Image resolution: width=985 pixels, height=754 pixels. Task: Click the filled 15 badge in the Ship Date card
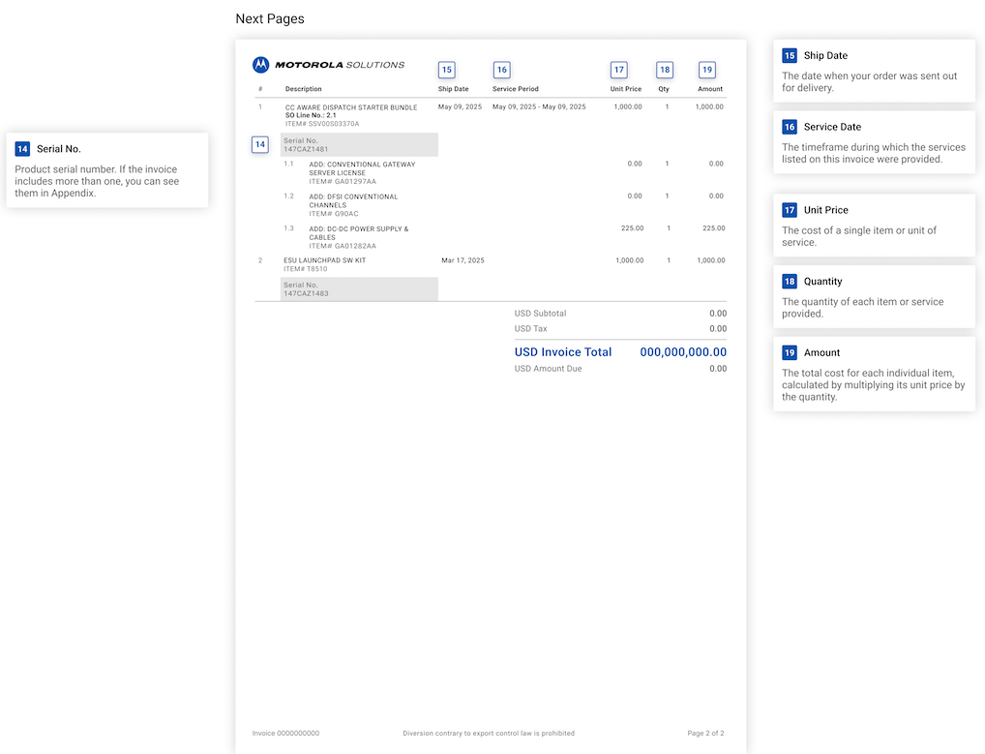coord(790,55)
